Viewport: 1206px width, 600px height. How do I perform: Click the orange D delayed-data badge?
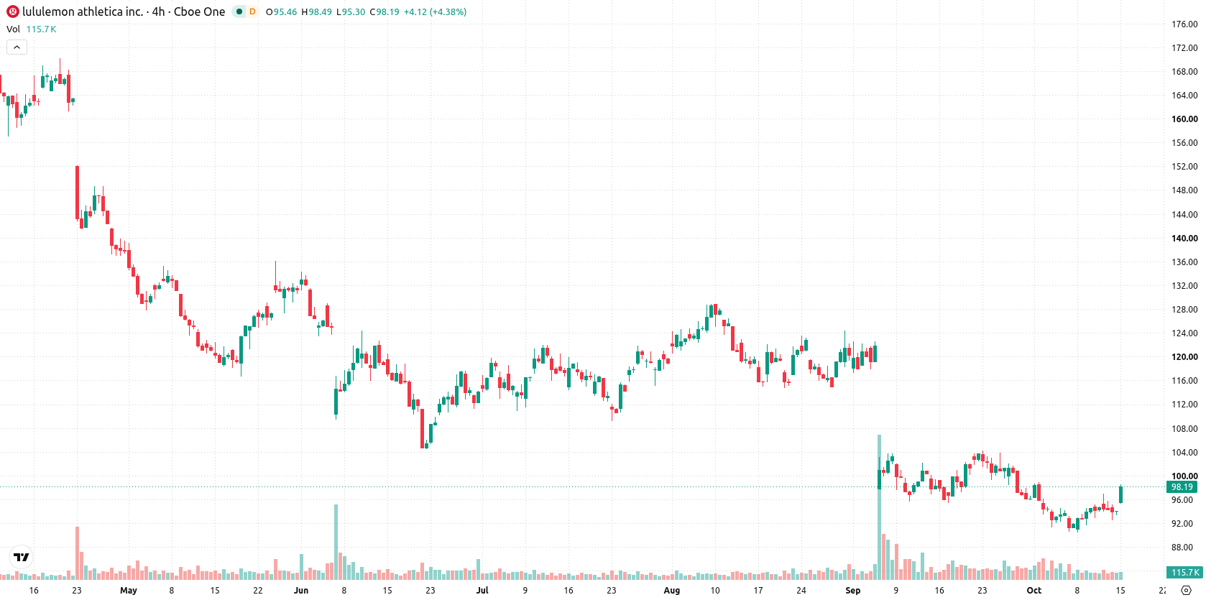tap(252, 11)
